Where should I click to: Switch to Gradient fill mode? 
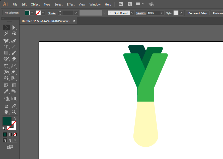[10, 134]
